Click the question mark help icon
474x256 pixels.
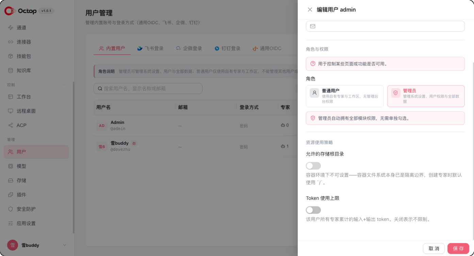(313, 64)
